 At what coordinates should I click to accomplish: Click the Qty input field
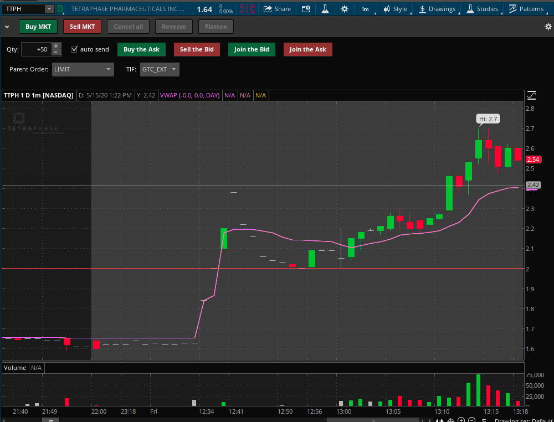(x=37, y=49)
